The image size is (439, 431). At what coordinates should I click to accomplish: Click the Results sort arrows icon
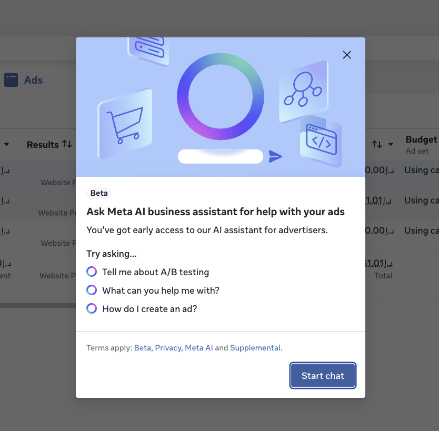(x=67, y=144)
